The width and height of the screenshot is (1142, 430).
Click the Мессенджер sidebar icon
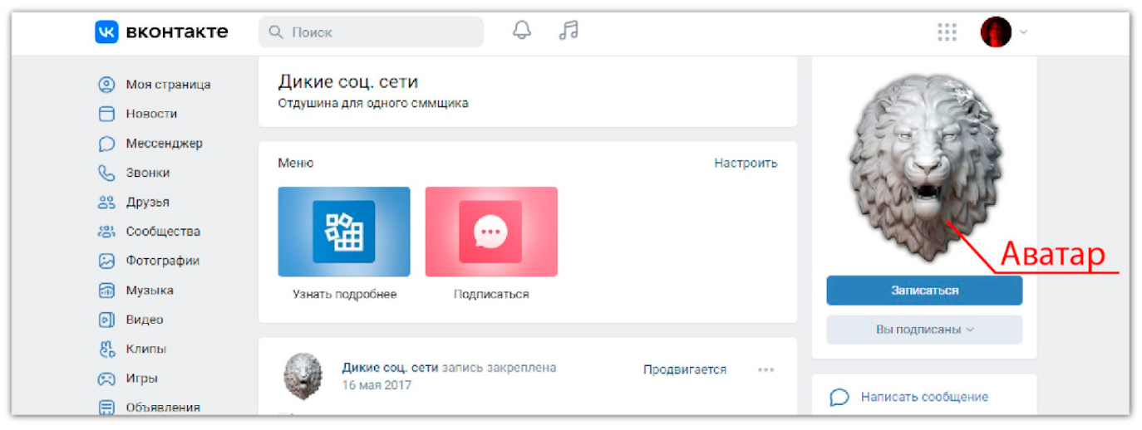point(106,144)
